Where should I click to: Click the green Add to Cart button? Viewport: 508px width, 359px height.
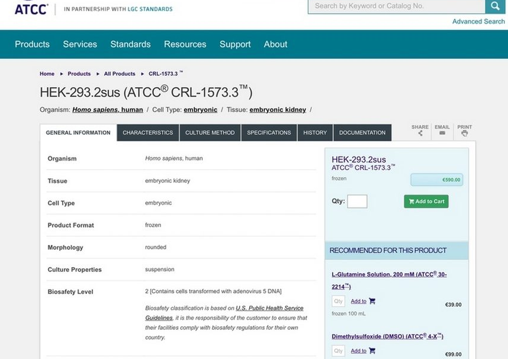click(426, 201)
